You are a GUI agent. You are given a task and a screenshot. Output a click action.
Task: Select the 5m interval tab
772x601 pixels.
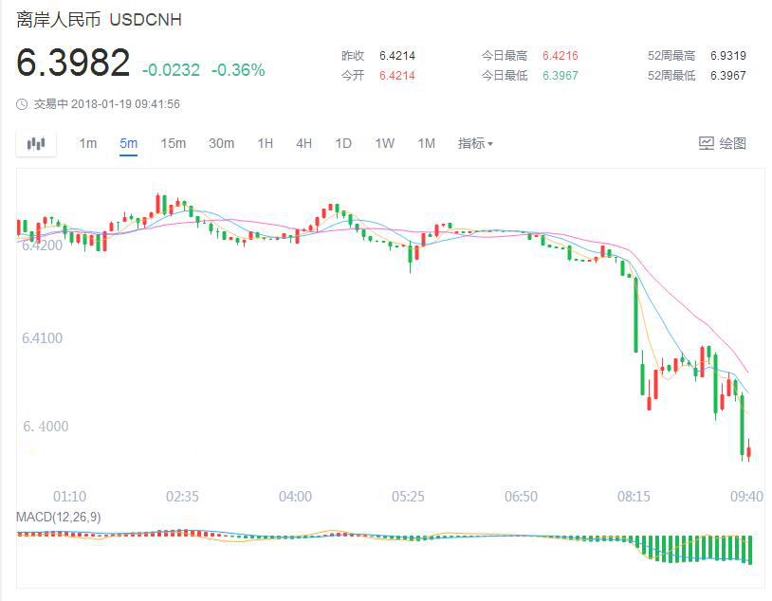pyautogui.click(x=128, y=143)
